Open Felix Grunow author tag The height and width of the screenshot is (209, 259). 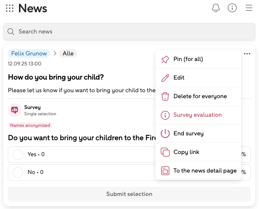[29, 54]
